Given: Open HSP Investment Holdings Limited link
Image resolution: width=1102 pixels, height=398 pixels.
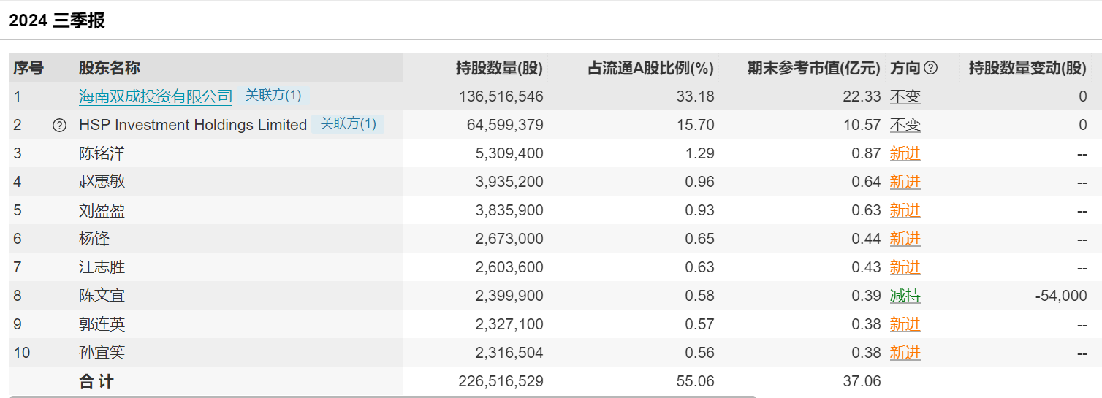Looking at the screenshot, I should pos(193,125).
